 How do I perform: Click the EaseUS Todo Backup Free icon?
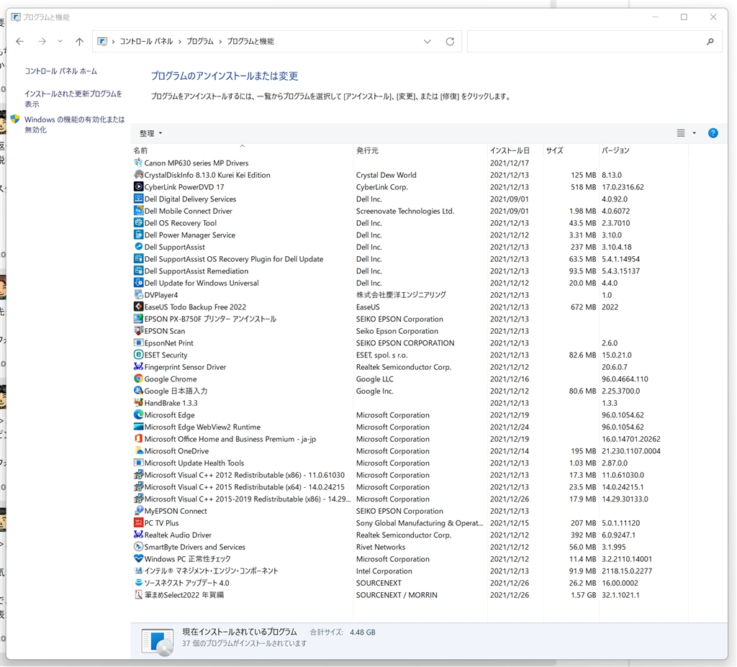[138, 307]
